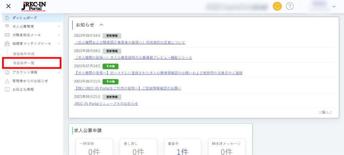Click 更新情報 tag on 2023年09月14日 notice
This screenshot has height=155, width=344.
pos(112,36)
